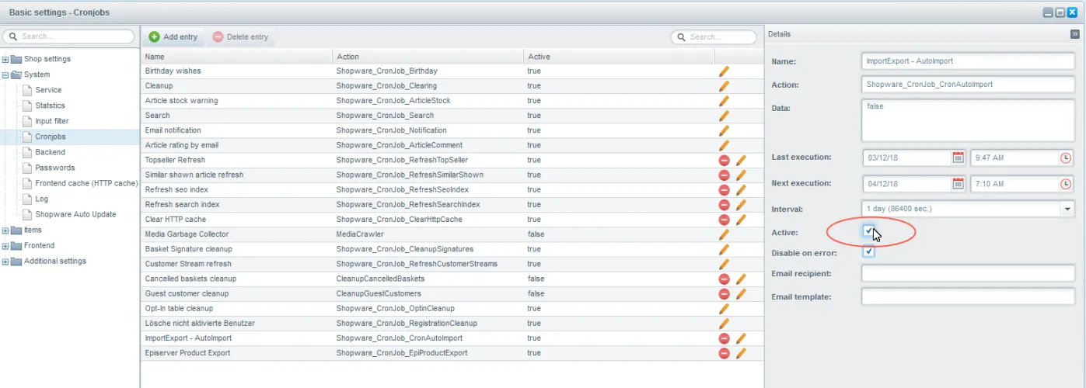Select Frontend cache (HTTP cache) tree item

[86, 183]
